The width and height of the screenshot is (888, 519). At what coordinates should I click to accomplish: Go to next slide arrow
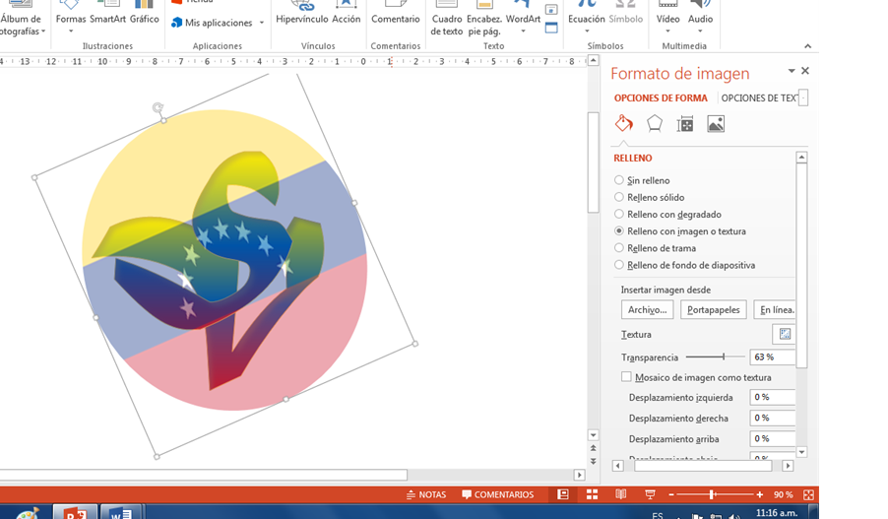(x=593, y=461)
